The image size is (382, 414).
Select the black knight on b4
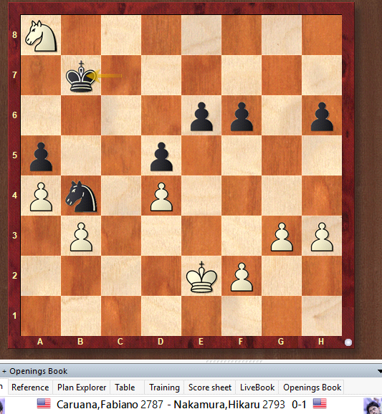(81, 196)
